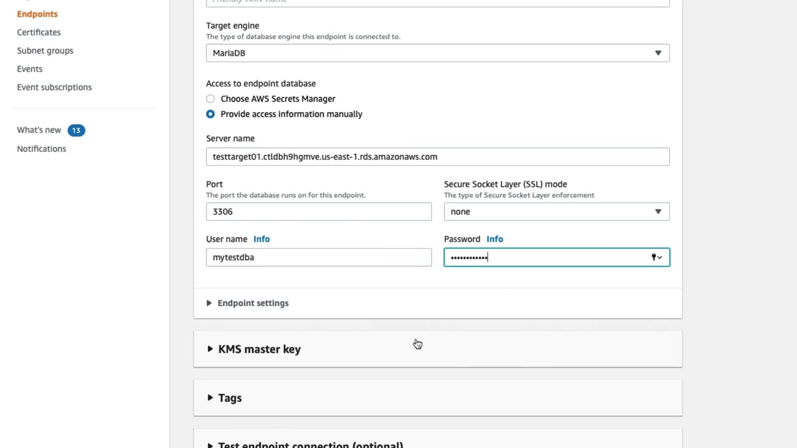Go to Subnet groups page
Screen dimensions: 797x448
coord(45,50)
